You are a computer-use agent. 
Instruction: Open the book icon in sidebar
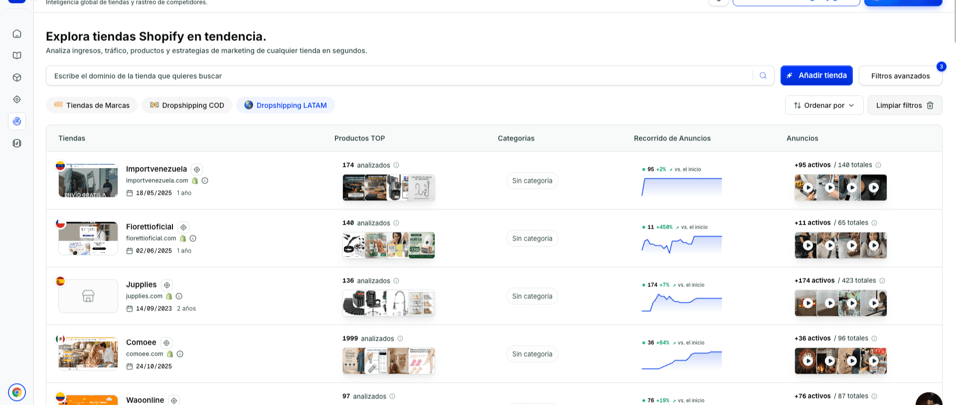click(x=17, y=56)
